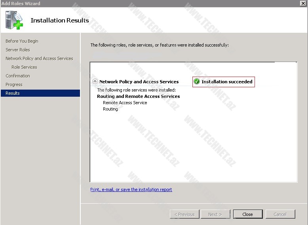Image resolution: width=308 pixels, height=225 pixels.
Task: Click the Remote Access Service entry
Action: point(125,103)
